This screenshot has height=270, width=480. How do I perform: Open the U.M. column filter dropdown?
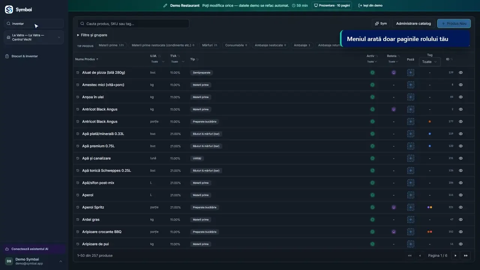[158, 61]
